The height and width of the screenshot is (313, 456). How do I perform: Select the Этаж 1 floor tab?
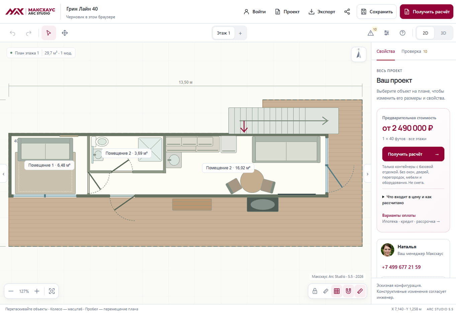[x=223, y=33]
